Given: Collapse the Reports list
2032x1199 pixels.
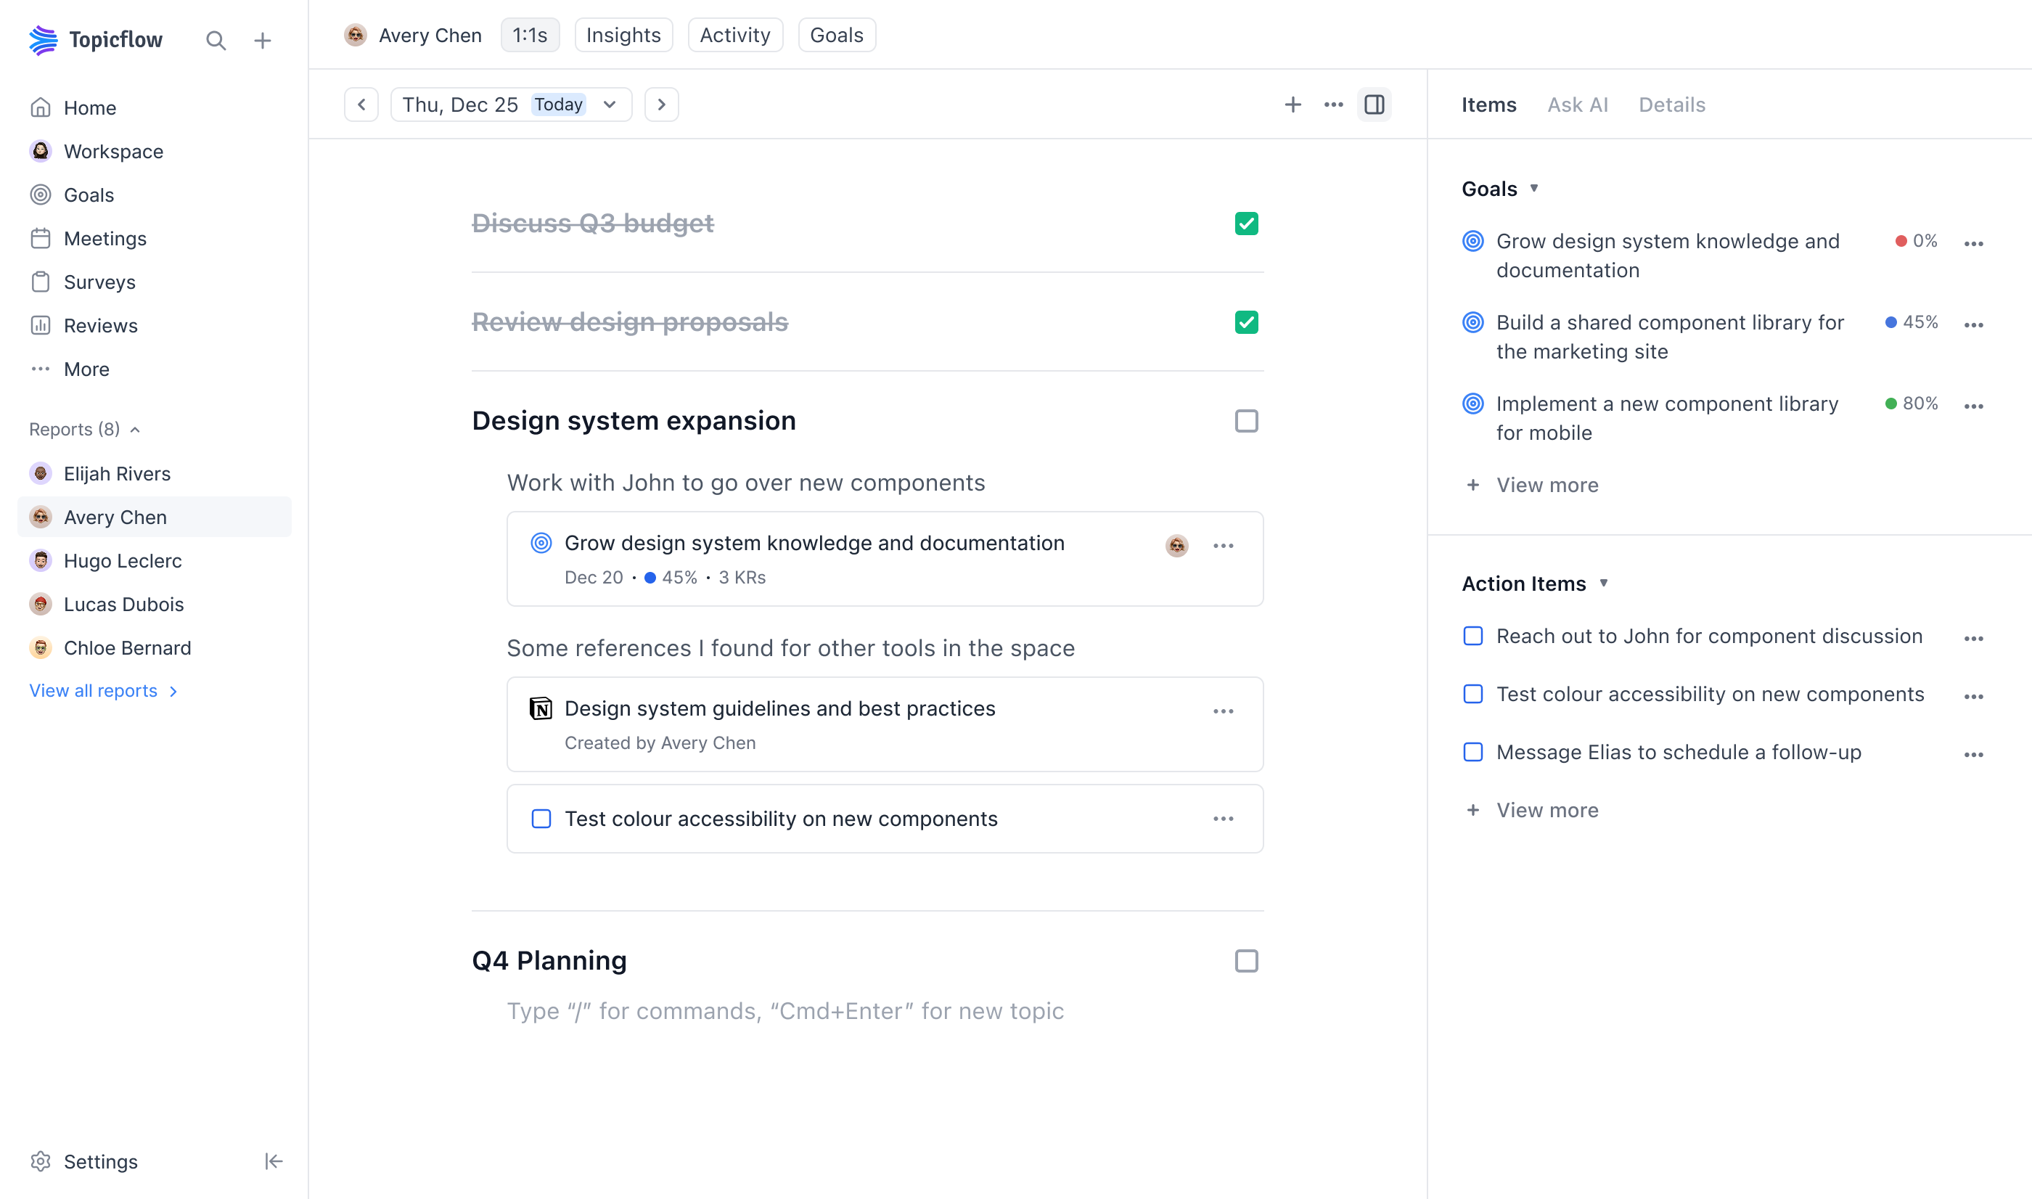Looking at the screenshot, I should point(134,429).
